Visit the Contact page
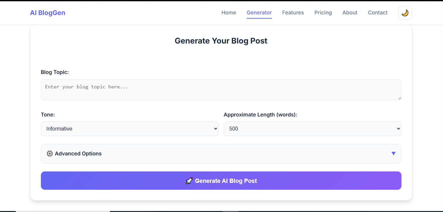 click(378, 13)
